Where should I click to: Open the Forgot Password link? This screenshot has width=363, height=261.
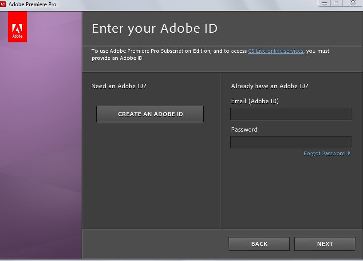[x=324, y=153]
